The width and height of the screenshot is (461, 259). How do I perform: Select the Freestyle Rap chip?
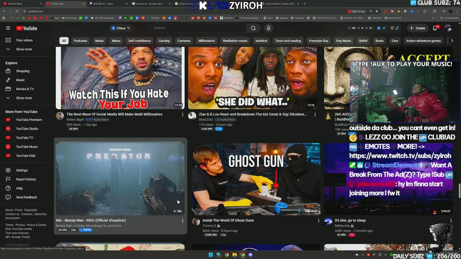pyautogui.click(x=318, y=41)
